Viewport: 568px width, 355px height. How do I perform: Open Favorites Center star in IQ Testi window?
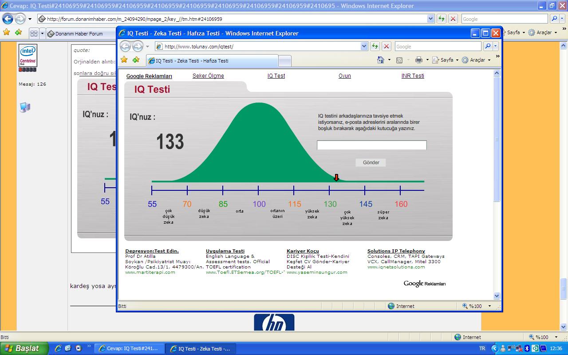[x=124, y=60]
